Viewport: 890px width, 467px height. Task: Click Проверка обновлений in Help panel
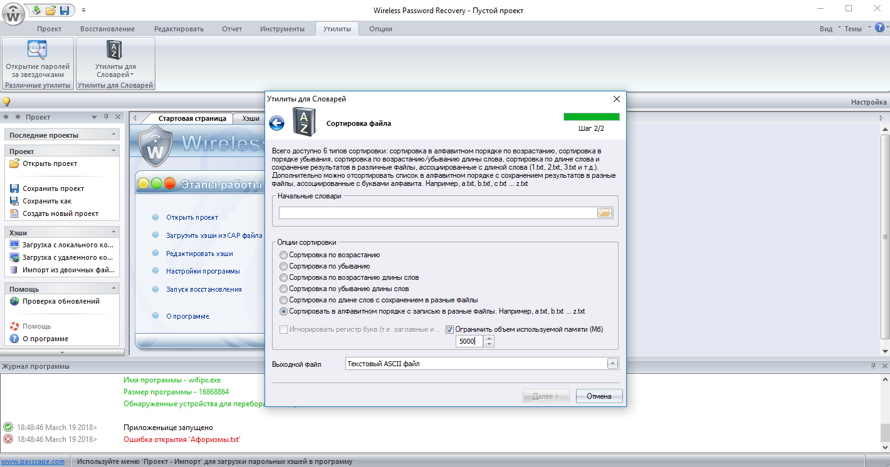click(x=61, y=301)
